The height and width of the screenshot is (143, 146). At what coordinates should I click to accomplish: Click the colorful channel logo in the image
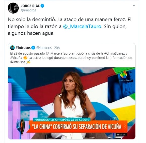(123, 75)
